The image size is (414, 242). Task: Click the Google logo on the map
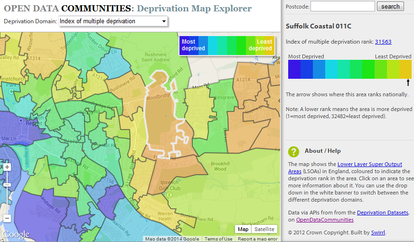[15, 235]
